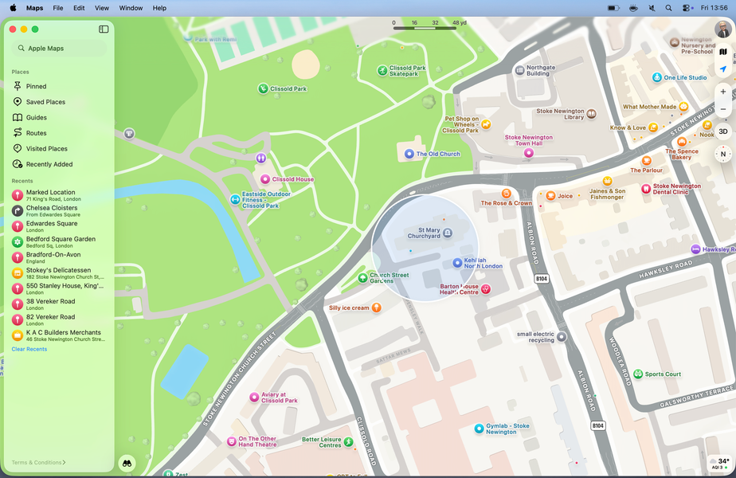Click the binoculars Look Around button
The image size is (736, 478).
coord(127,463)
